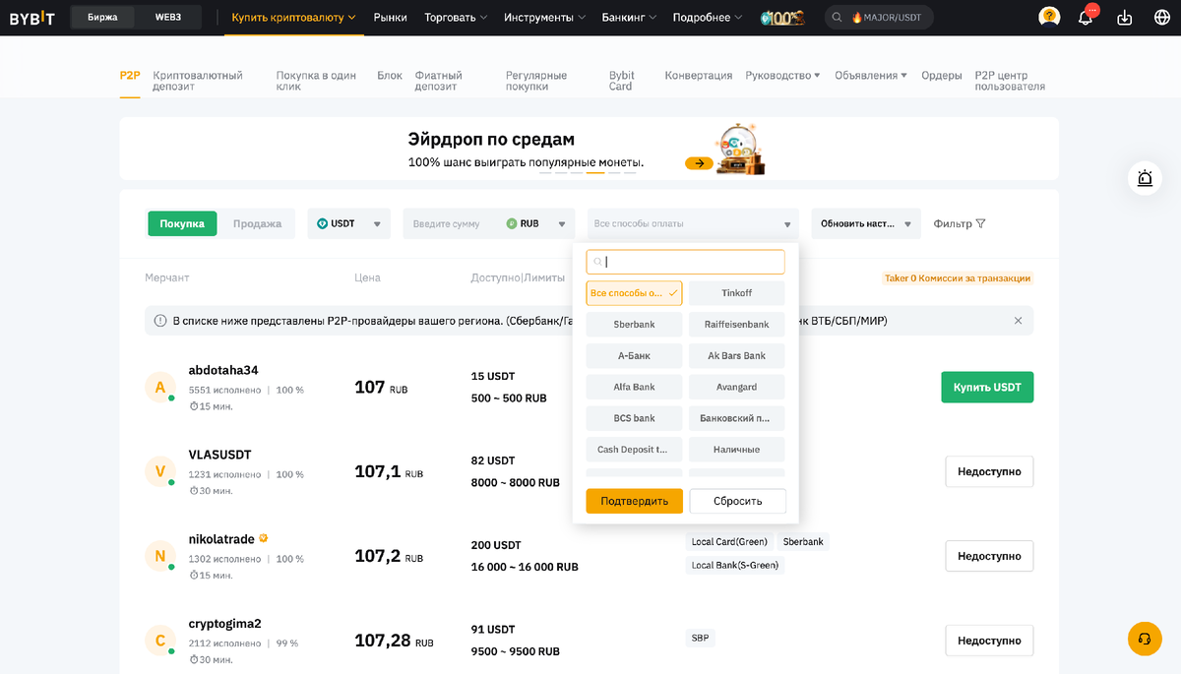Select Raiffeisenbank payment option
The image size is (1181, 674).
point(737,324)
